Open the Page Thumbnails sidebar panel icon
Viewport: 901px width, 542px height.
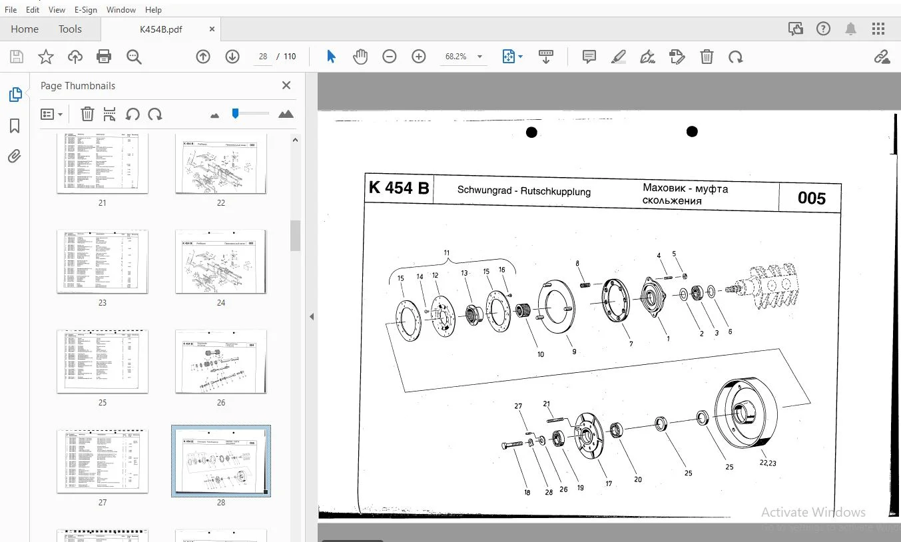point(15,95)
